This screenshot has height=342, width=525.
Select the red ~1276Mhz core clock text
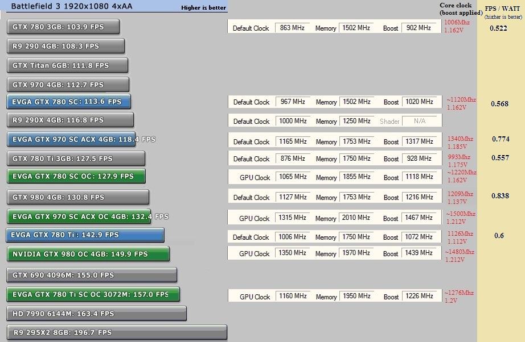[459, 293]
